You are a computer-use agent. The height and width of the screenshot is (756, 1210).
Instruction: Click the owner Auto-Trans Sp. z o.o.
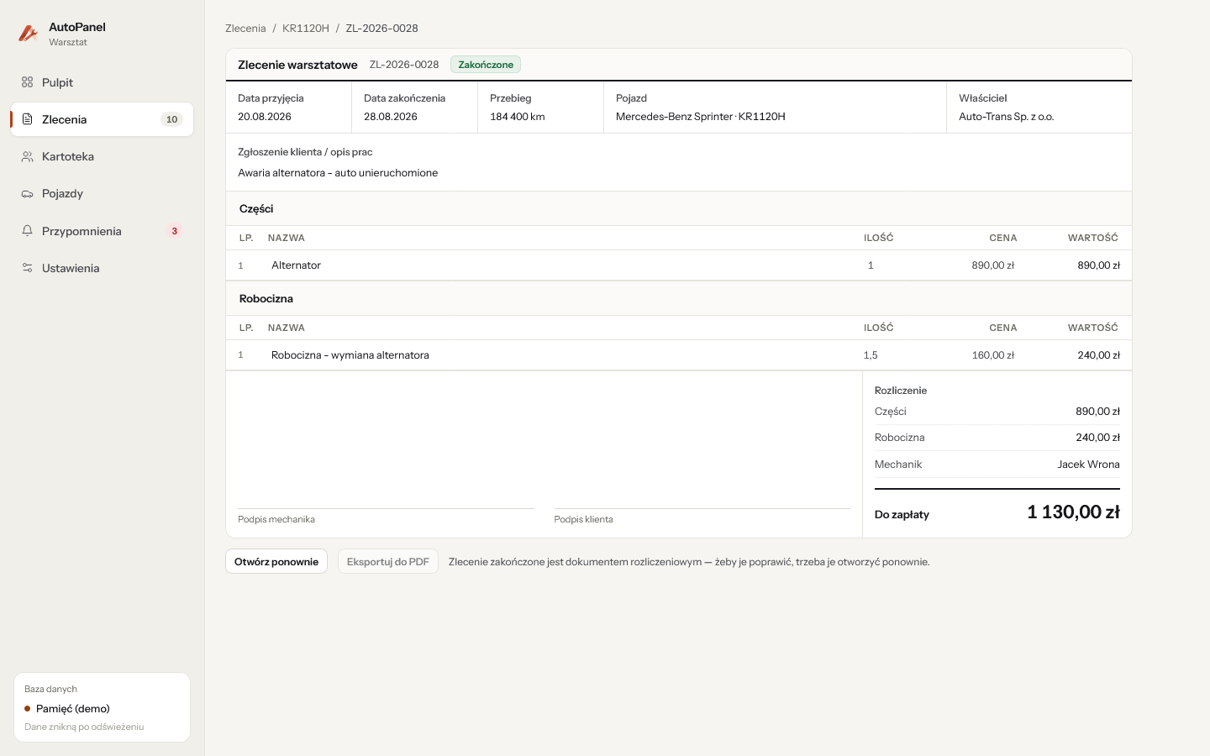[x=1007, y=117]
